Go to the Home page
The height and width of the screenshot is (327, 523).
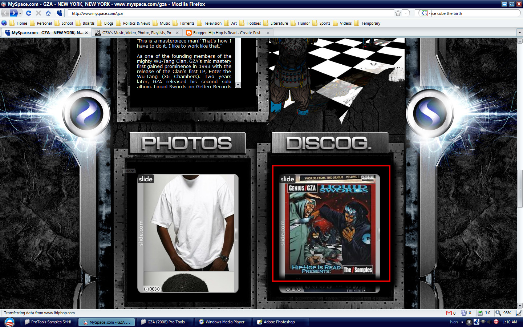pyautogui.click(x=48, y=13)
